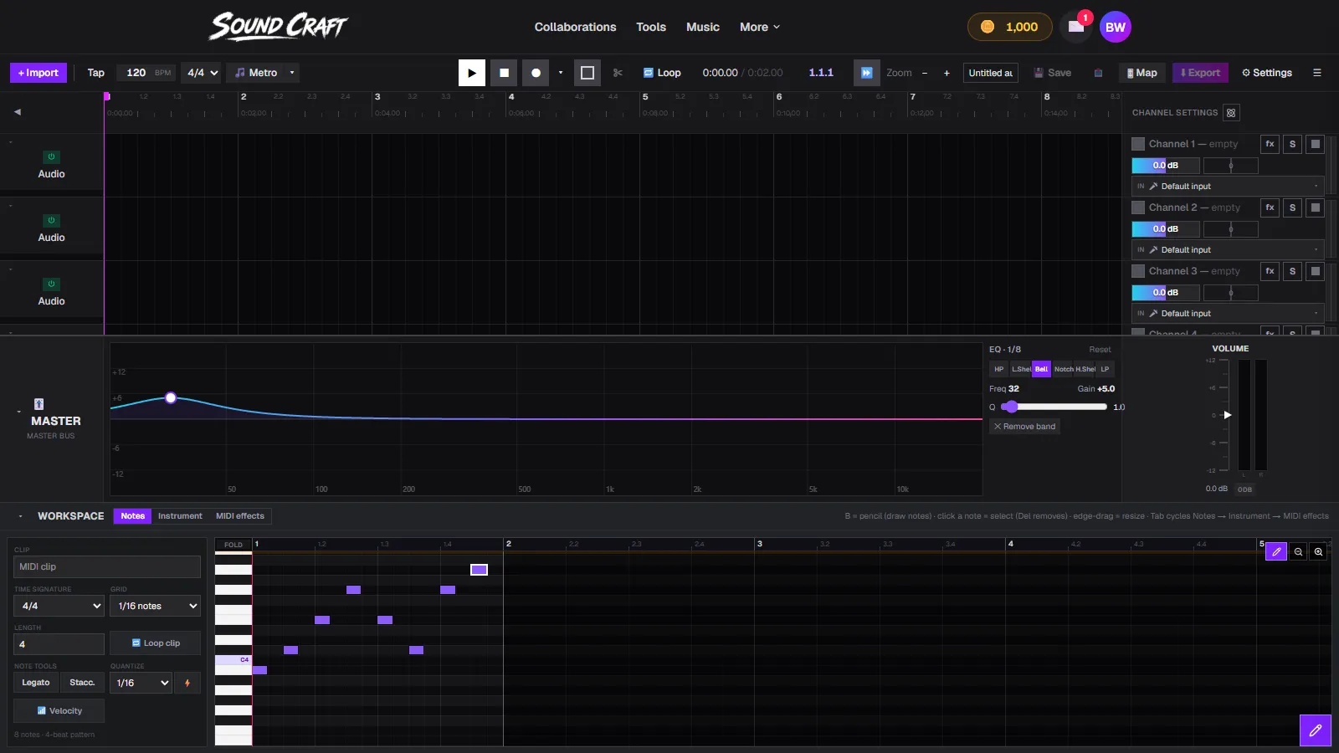Stop playback with the stop button
This screenshot has width=1339, height=753.
(x=504, y=73)
